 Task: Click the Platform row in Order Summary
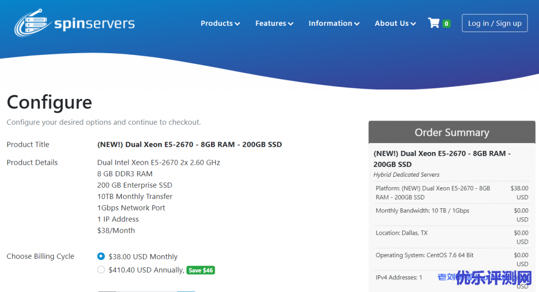(x=433, y=193)
